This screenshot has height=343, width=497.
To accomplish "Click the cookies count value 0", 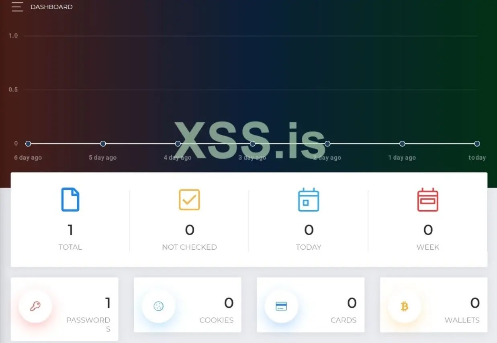I will 229,303.
